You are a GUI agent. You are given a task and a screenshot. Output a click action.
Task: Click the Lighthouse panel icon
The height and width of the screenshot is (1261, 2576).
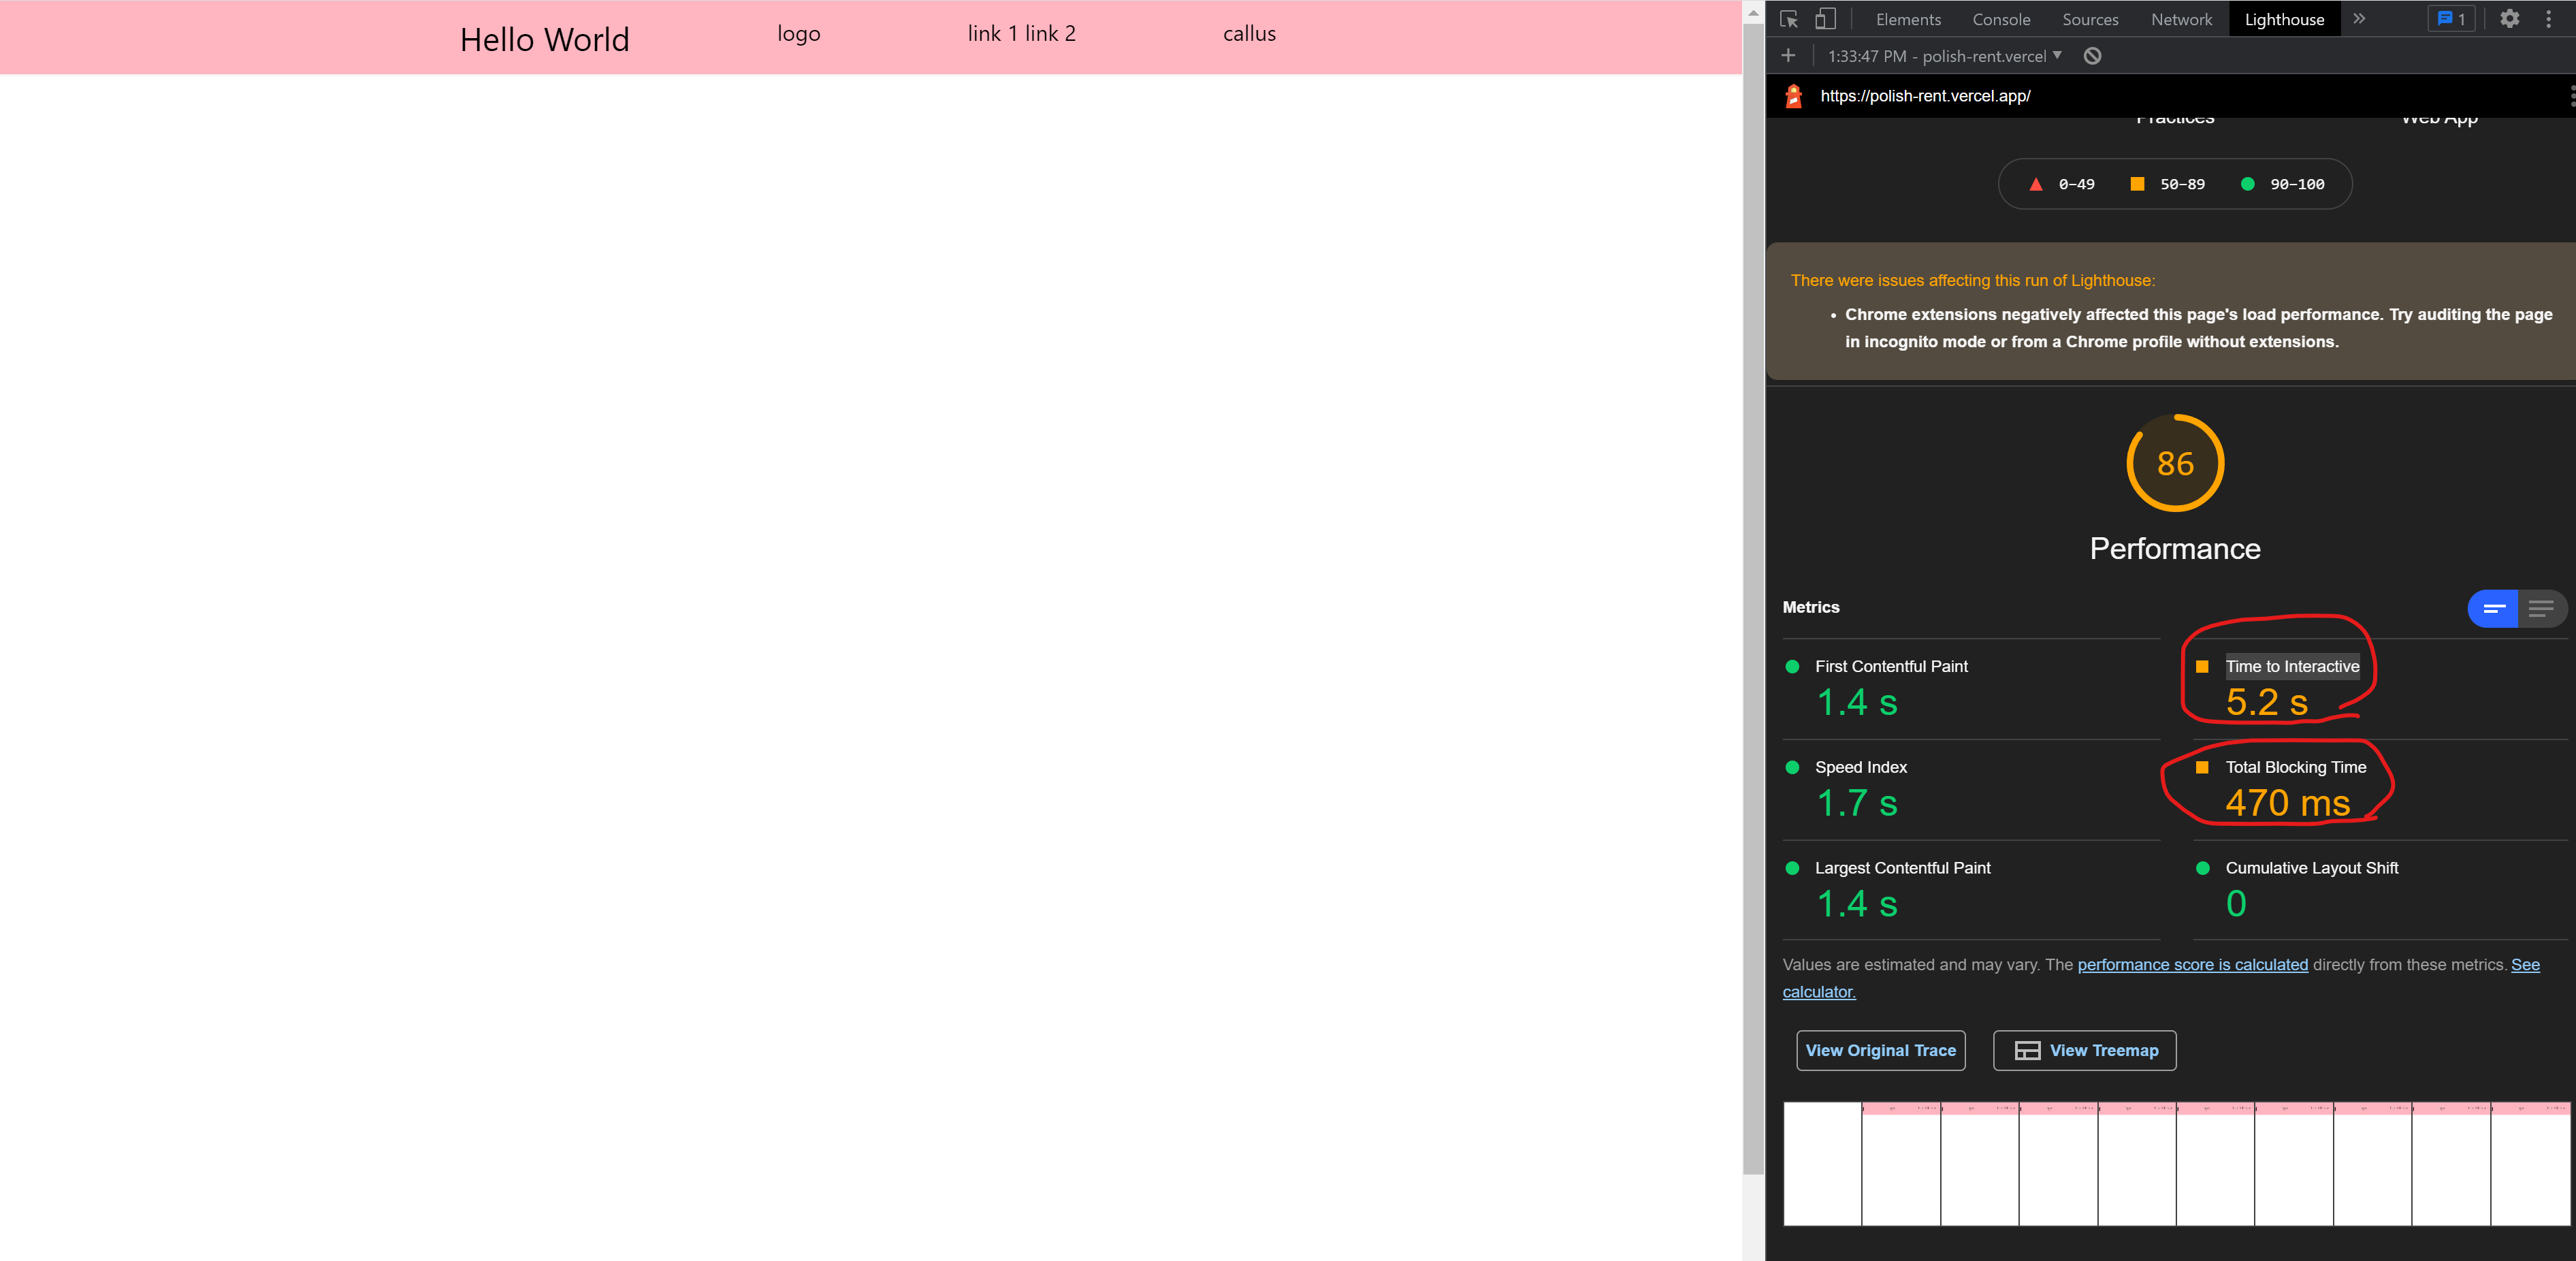(x=2285, y=18)
